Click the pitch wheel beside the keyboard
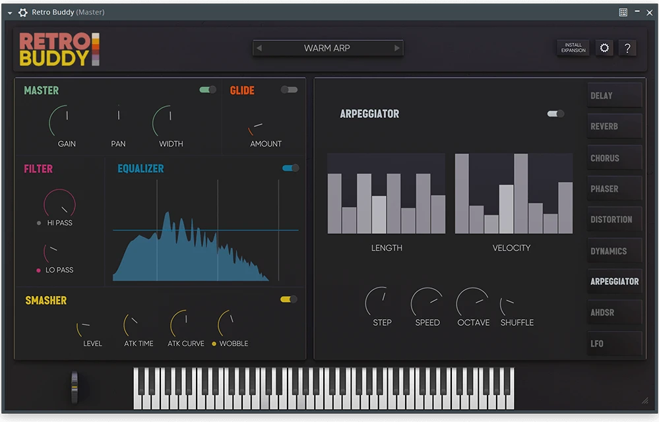The height and width of the screenshot is (422, 659). [75, 387]
